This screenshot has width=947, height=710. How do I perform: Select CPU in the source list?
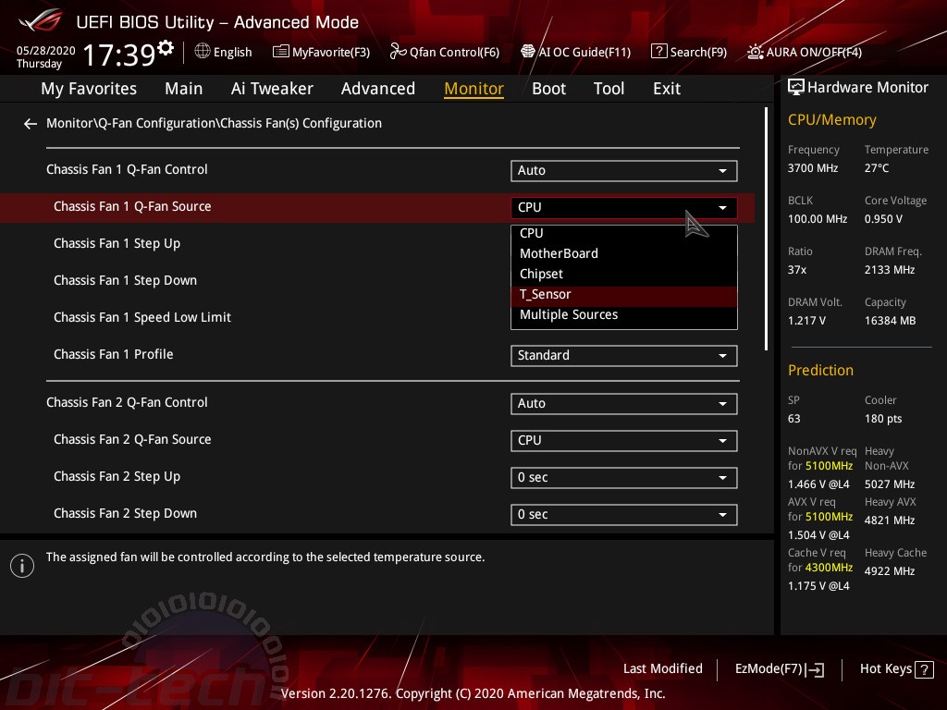(624, 233)
